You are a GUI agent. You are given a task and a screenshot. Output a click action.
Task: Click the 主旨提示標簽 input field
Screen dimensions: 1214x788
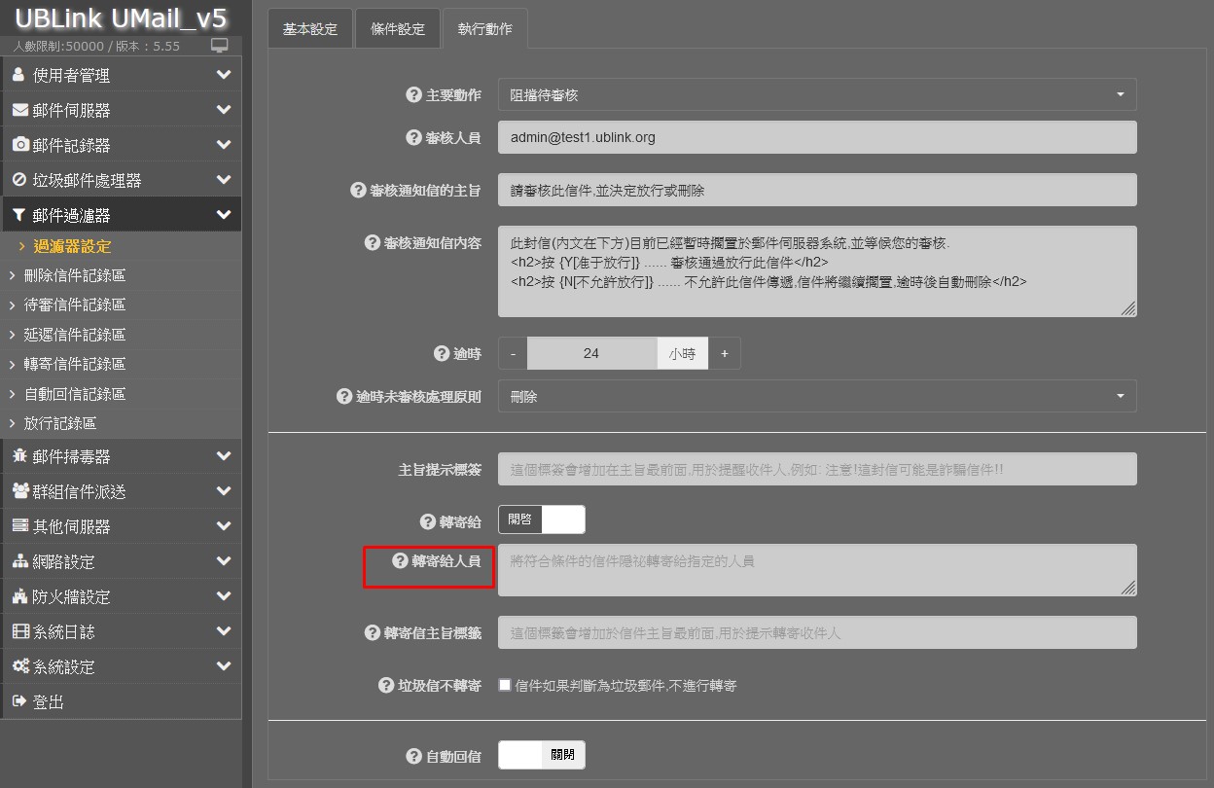[816, 469]
